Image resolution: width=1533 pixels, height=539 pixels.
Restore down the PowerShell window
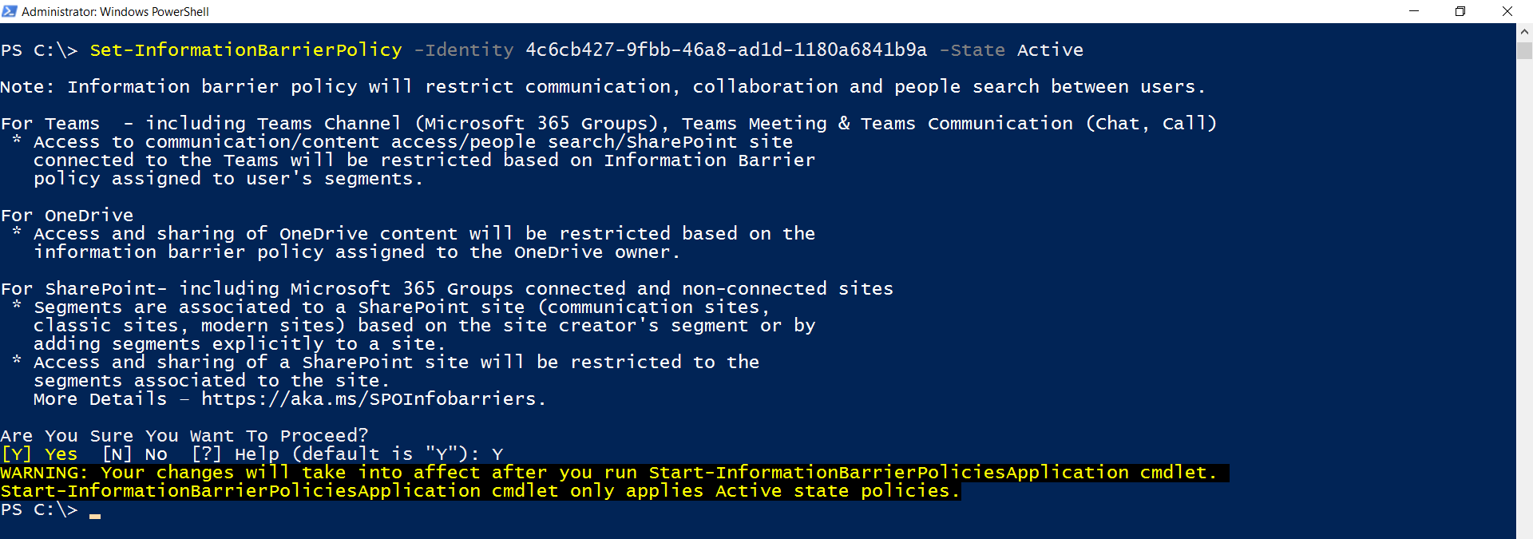(1460, 11)
